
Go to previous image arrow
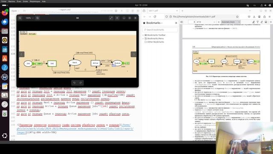click(21, 54)
